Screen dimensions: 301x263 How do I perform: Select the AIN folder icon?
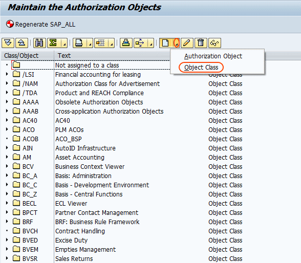pyautogui.click(x=16, y=148)
